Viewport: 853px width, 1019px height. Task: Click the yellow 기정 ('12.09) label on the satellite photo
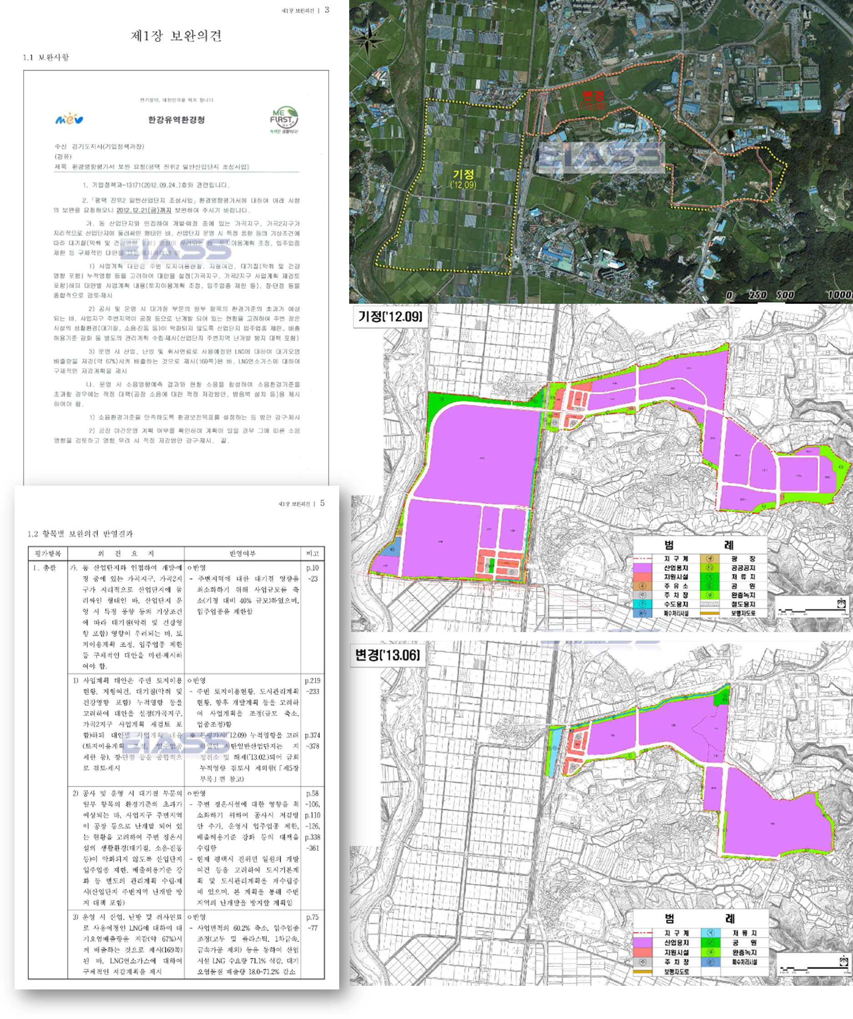(x=463, y=179)
